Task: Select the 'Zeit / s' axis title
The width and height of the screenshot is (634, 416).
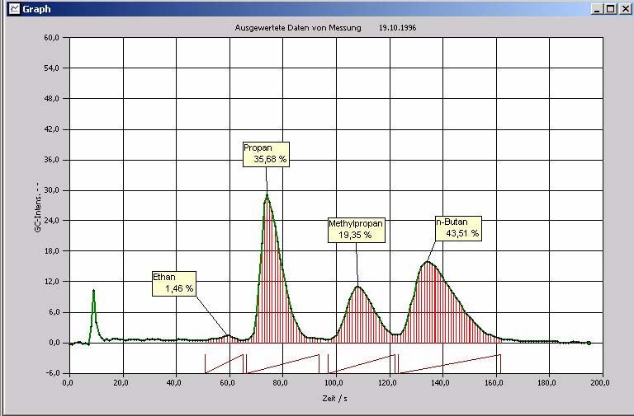Action: click(334, 398)
